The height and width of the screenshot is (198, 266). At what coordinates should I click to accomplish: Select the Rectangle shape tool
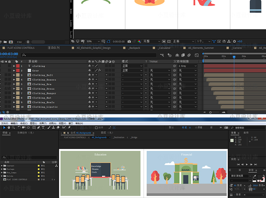[34, 128]
